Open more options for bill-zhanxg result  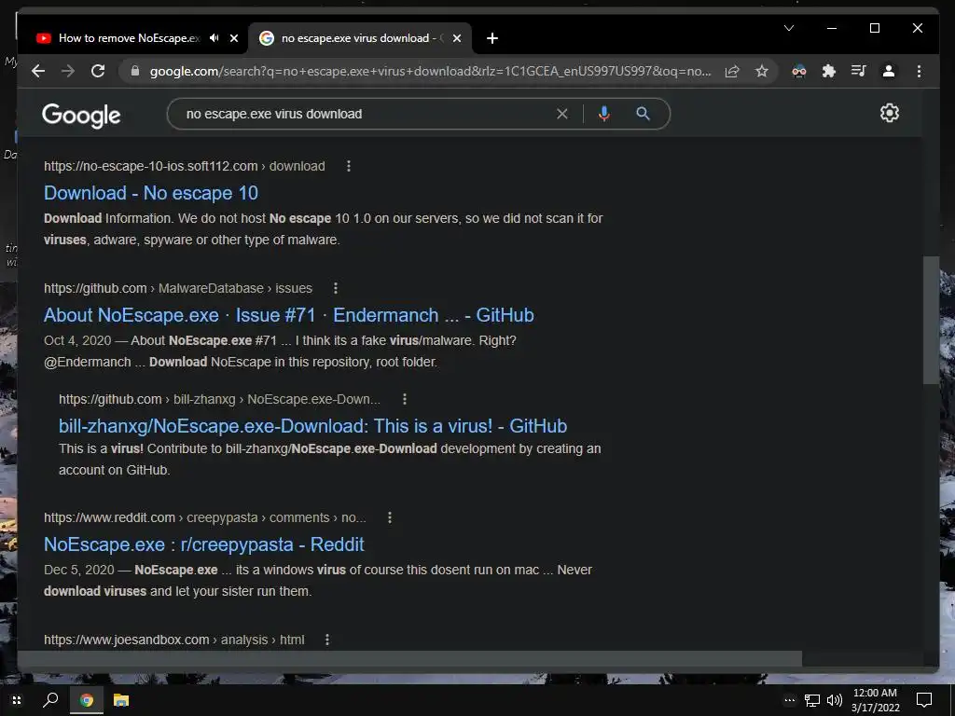405,399
